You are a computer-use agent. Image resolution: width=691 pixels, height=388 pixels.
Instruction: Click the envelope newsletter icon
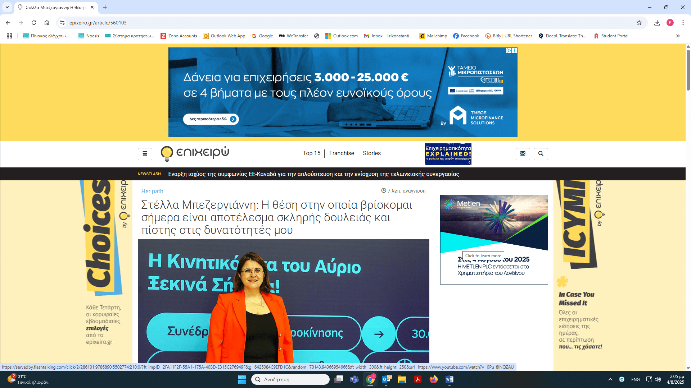tap(523, 154)
